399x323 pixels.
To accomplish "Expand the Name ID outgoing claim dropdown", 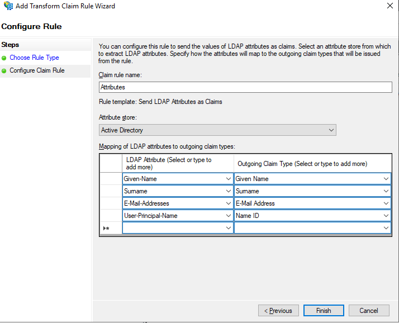I will [386, 216].
